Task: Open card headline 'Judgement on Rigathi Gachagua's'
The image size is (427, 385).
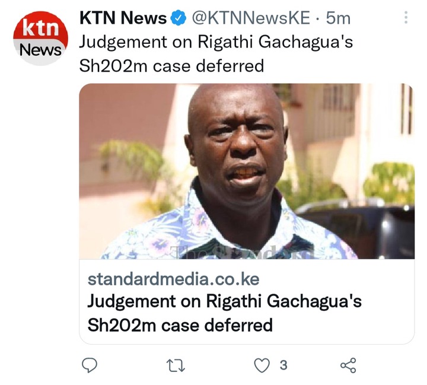Action: (x=224, y=301)
